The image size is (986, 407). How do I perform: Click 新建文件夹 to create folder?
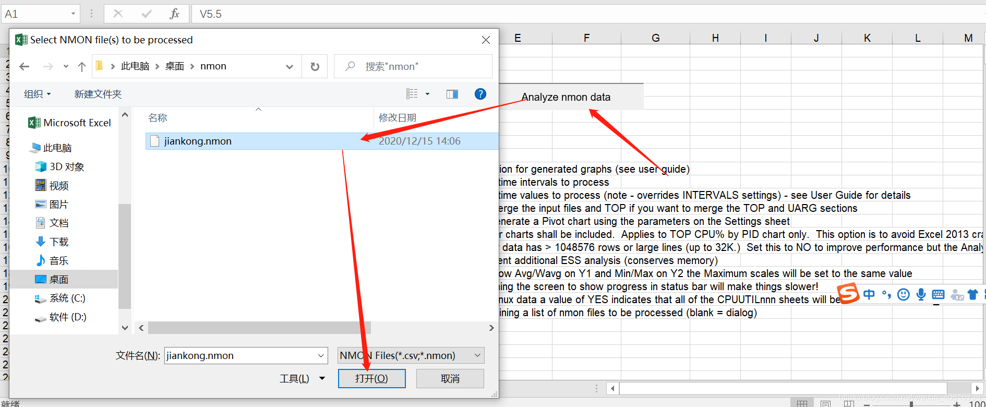(98, 94)
